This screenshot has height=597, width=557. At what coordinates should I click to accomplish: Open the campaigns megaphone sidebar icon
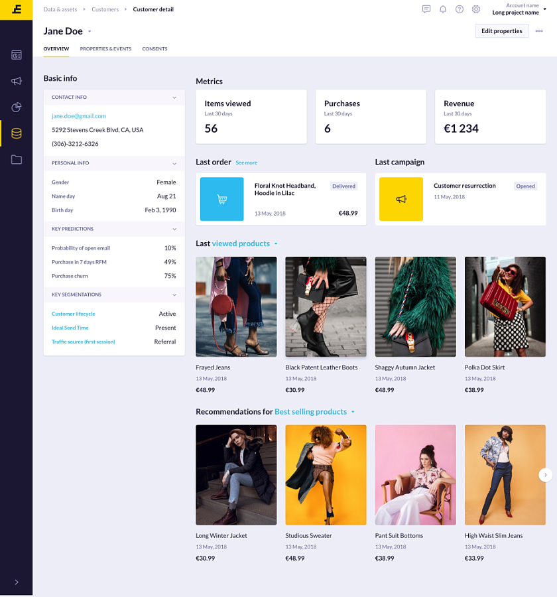[x=17, y=81]
